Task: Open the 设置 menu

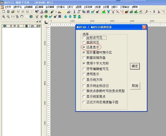Action: tap(106, 7)
